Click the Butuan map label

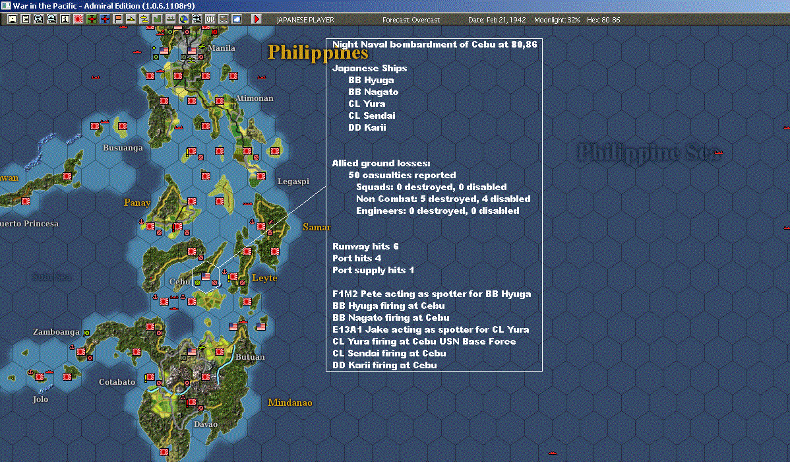[x=250, y=356]
